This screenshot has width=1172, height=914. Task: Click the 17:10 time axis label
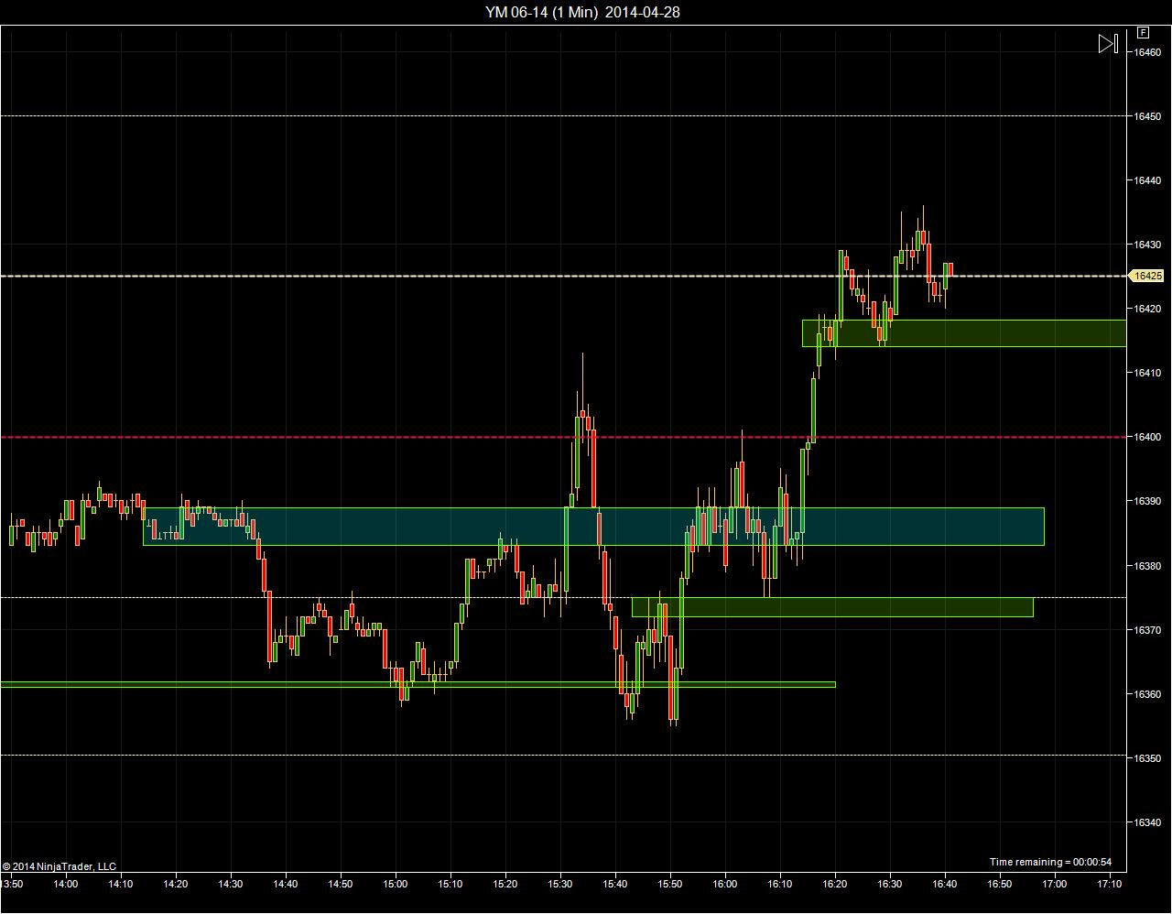point(1110,884)
